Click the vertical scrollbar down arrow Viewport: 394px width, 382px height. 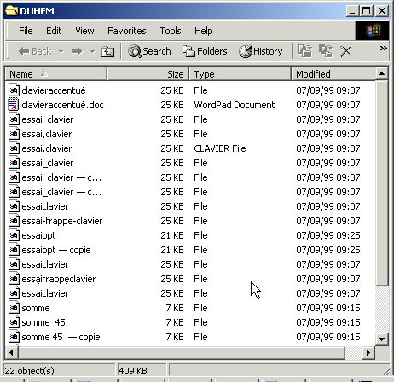pyautogui.click(x=381, y=339)
